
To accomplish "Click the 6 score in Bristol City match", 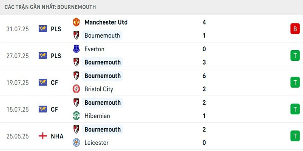I will (204, 76).
